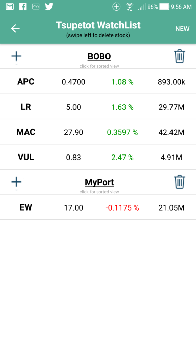The width and height of the screenshot is (196, 350).
Task: Select the LR stock row
Action: point(98,107)
